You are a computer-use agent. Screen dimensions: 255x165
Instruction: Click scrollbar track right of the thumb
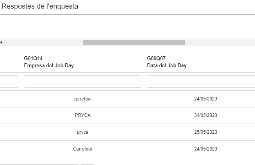click(219, 43)
